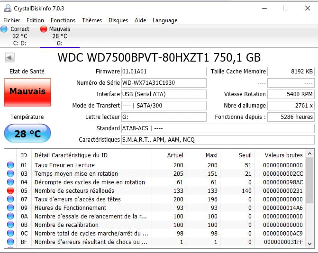Viewport: 318px width, 253px height.
Task: Click the red Mauvais health status button
Action: coord(27,92)
